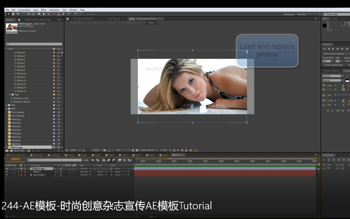Open the Workspace Standard dropdown
This screenshot has height=219, width=350.
(309, 14)
